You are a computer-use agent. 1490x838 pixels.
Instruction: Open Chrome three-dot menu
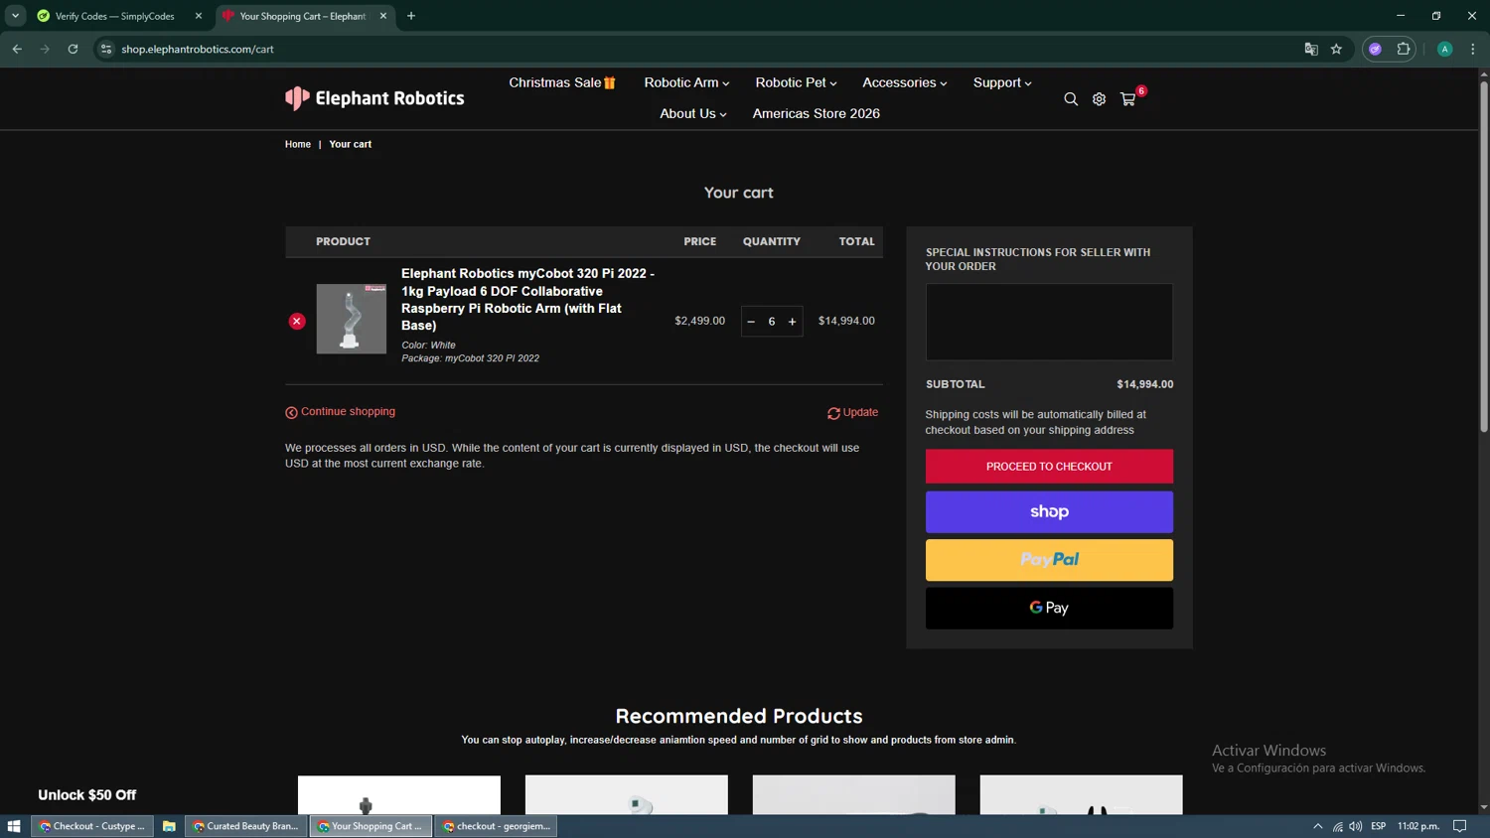click(1472, 49)
